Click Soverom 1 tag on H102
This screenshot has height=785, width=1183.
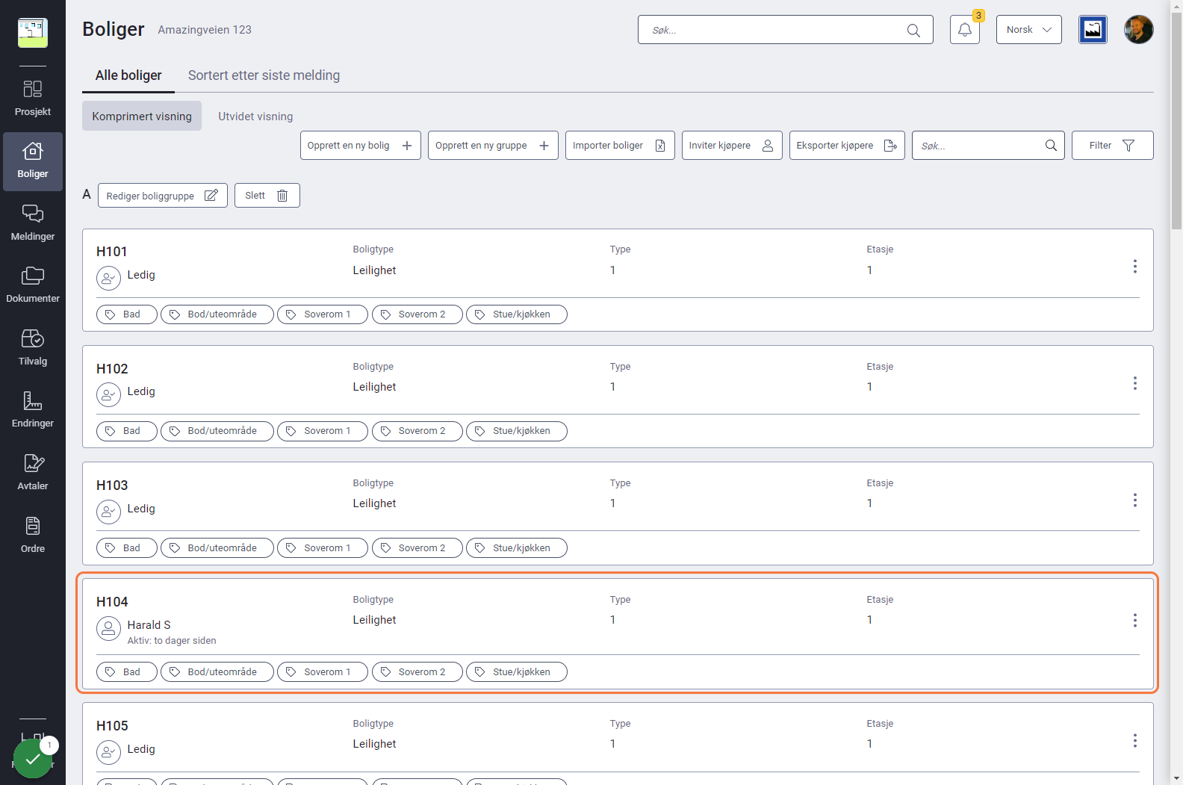tap(323, 431)
